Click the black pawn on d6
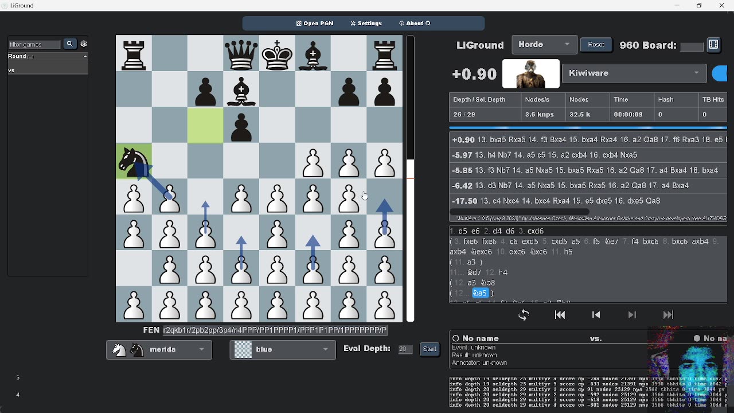 point(241,126)
